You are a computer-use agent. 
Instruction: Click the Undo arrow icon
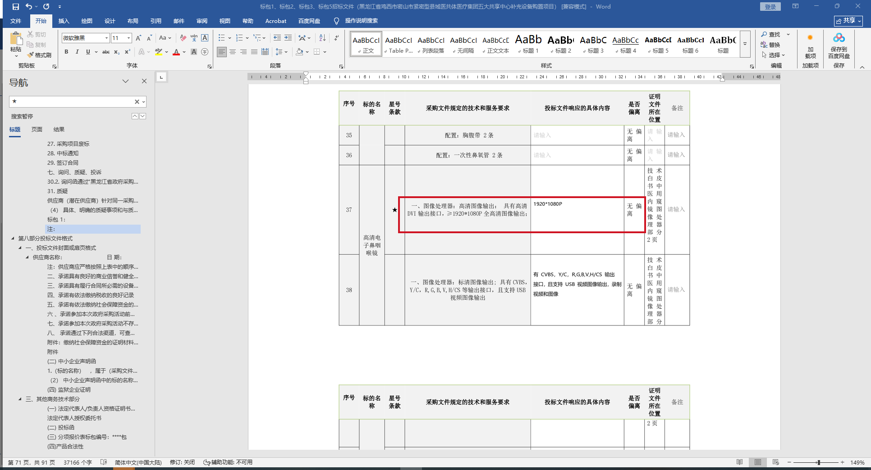tap(29, 7)
